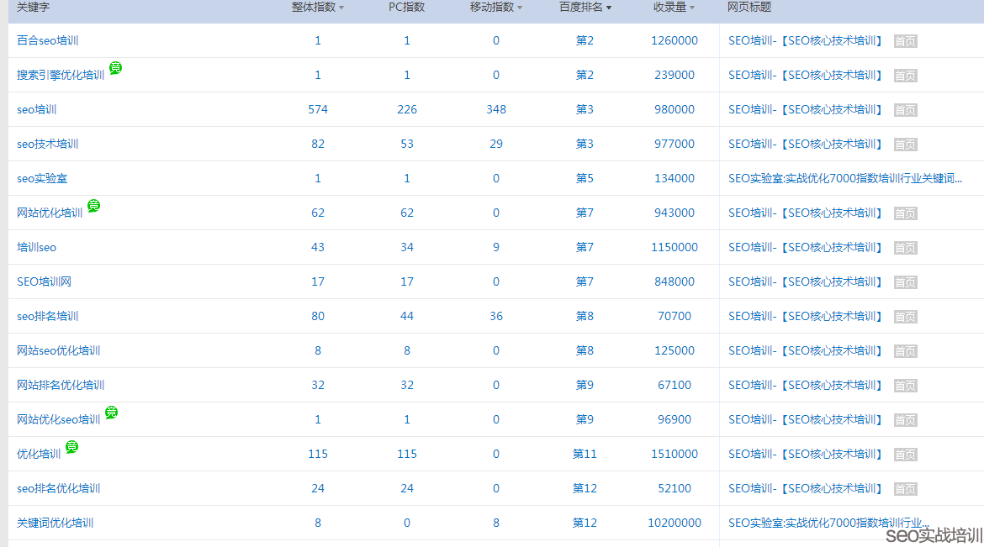
Task: Sort table by 收录量 column
Action: pos(675,8)
